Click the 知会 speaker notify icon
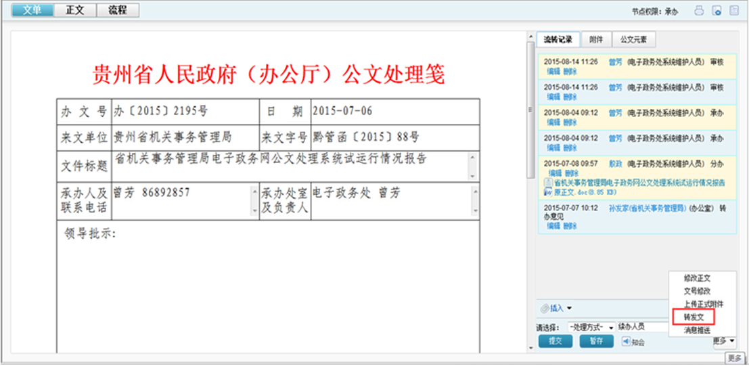Image resolution: width=749 pixels, height=366 pixels. pos(625,341)
